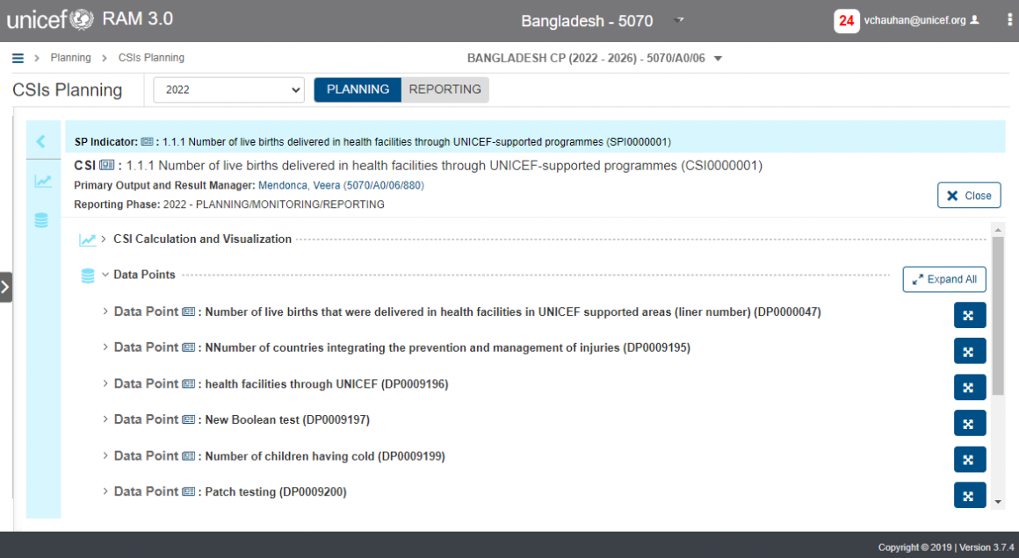Click the notification badge showing 24

(846, 21)
